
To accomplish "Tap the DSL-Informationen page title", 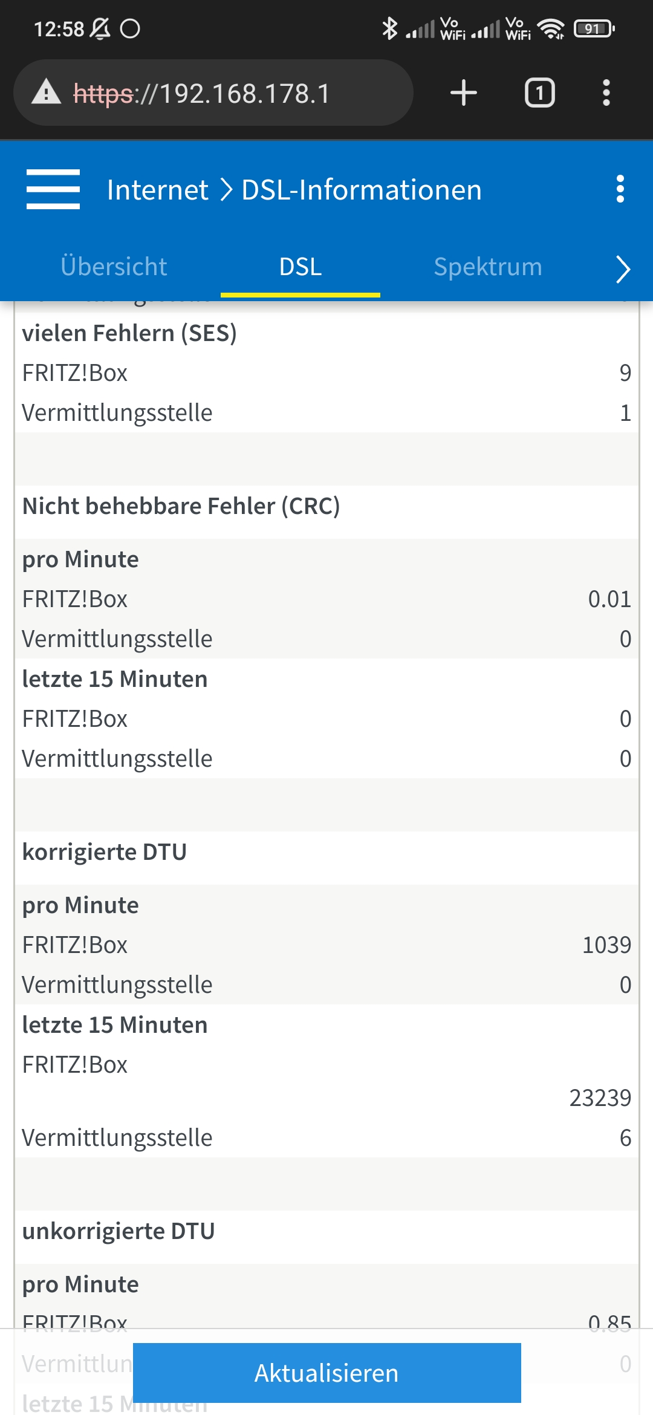I will pyautogui.click(x=362, y=190).
